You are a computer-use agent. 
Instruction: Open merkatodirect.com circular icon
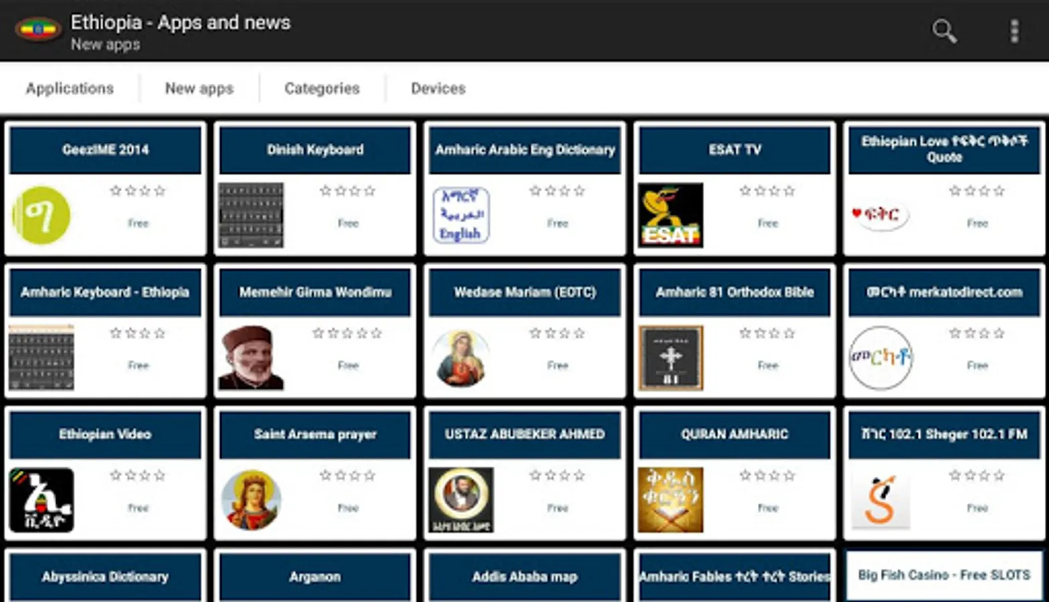tap(880, 358)
